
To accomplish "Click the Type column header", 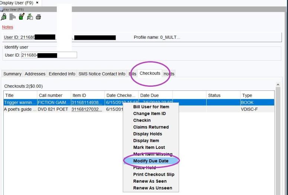I will pos(257,95).
